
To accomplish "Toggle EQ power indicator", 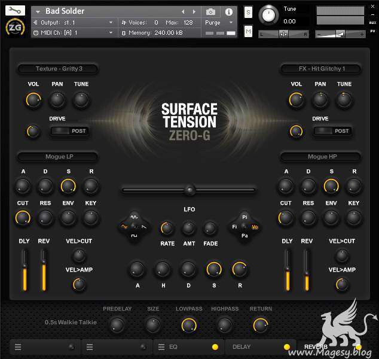I will coord(215,347).
